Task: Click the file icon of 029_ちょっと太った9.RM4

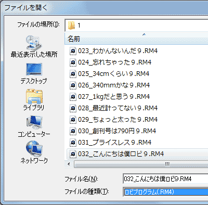Action: 73,120
